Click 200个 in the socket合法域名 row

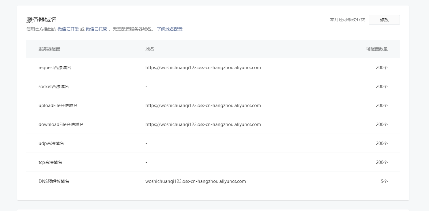382,87
